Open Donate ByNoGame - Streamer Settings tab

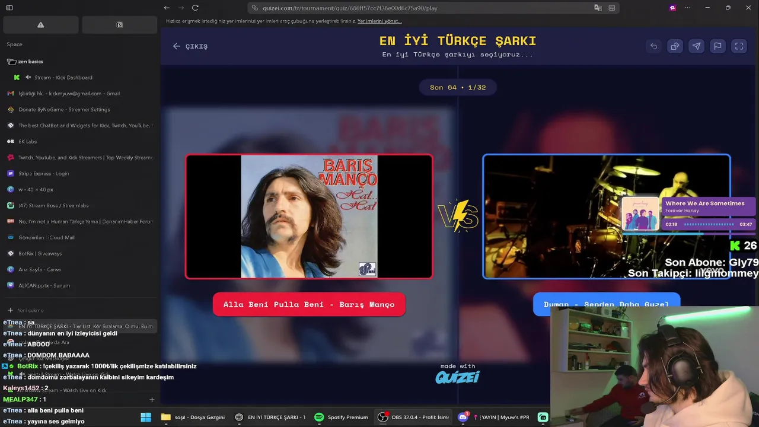80,110
